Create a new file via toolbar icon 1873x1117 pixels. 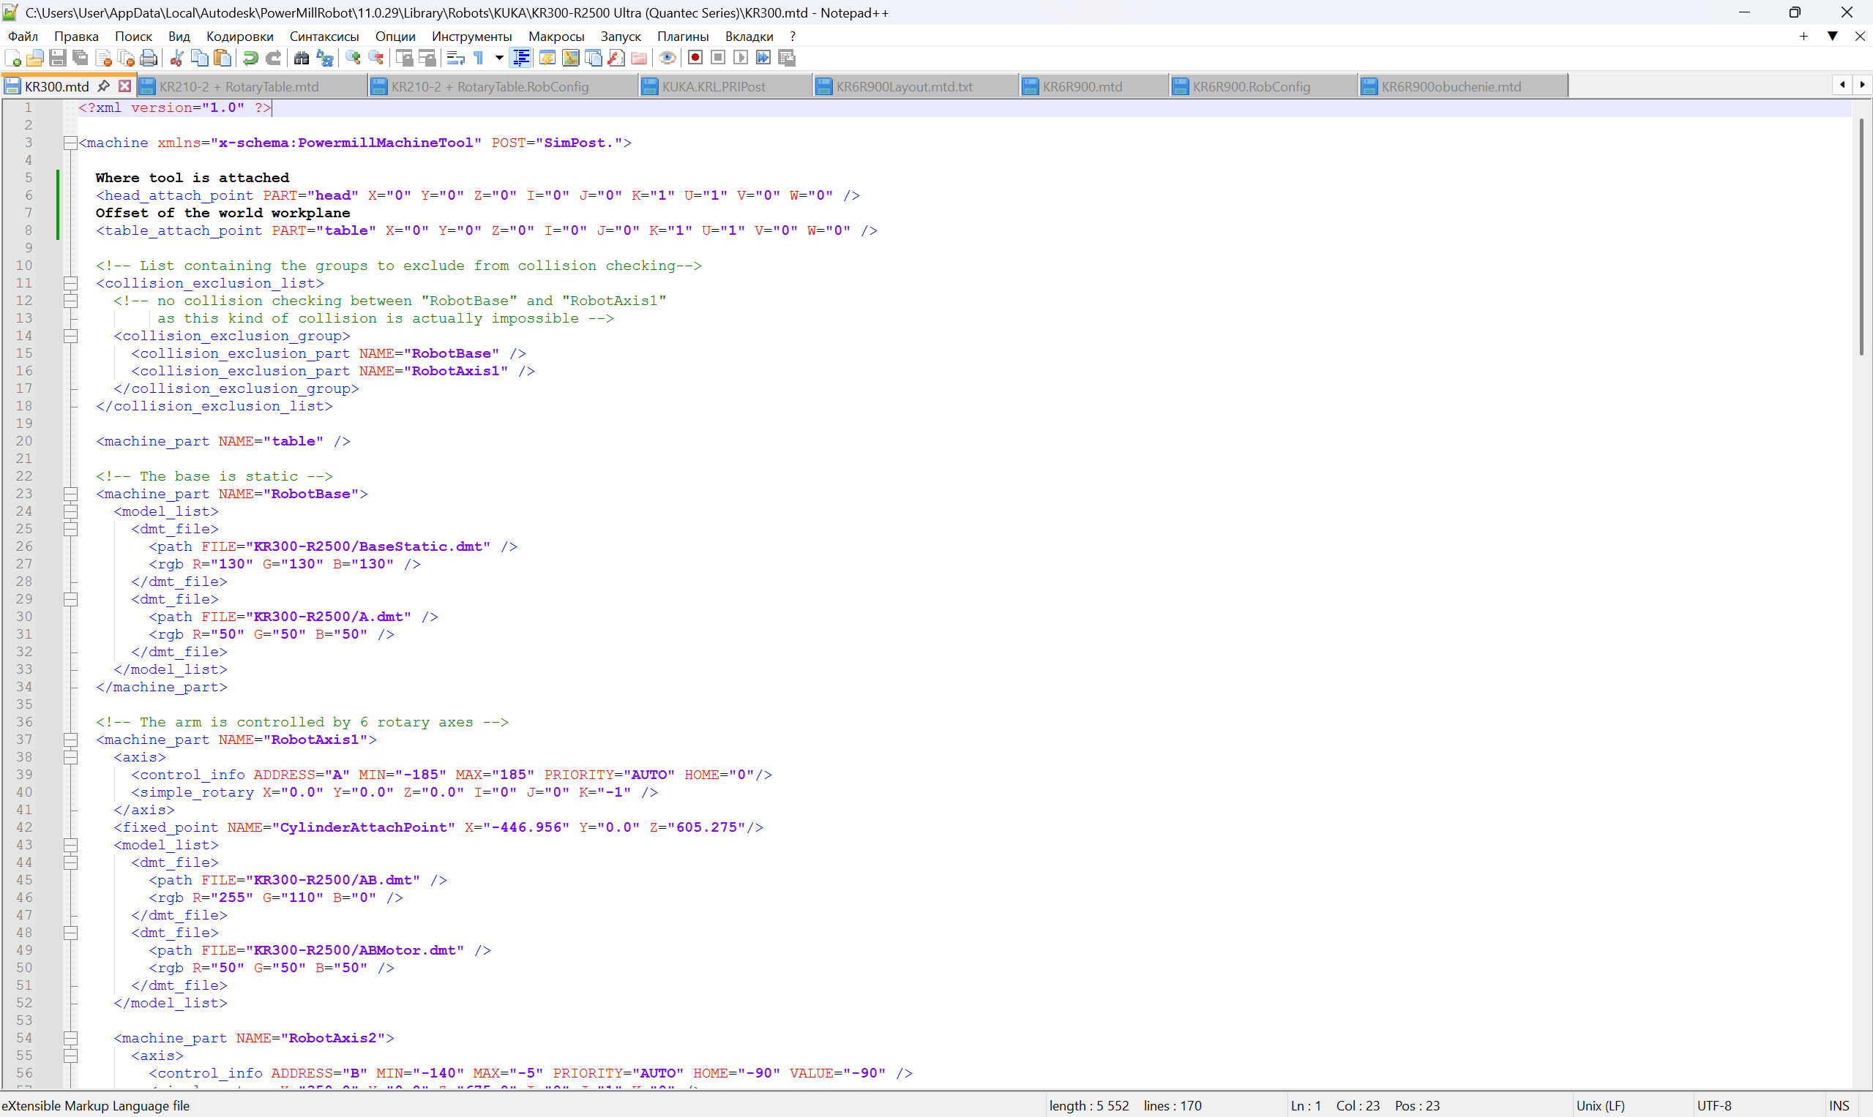tap(12, 58)
